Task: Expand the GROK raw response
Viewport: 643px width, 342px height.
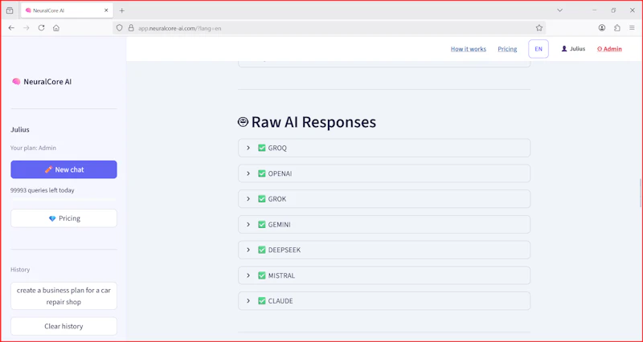Action: [x=384, y=198]
